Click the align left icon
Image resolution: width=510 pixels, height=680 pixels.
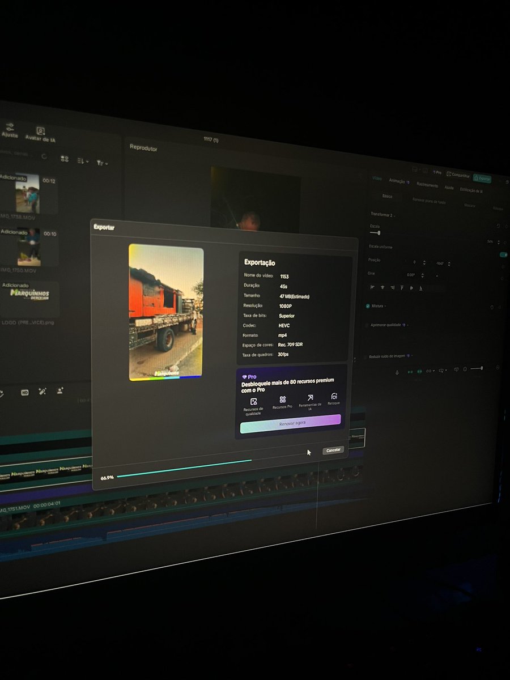coord(373,287)
